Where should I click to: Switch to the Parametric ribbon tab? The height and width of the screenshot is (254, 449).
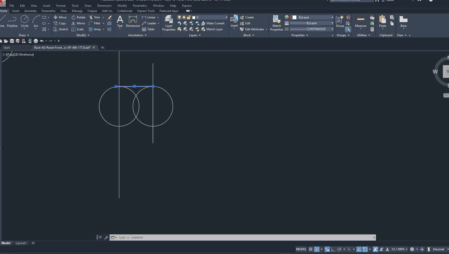coord(49,11)
